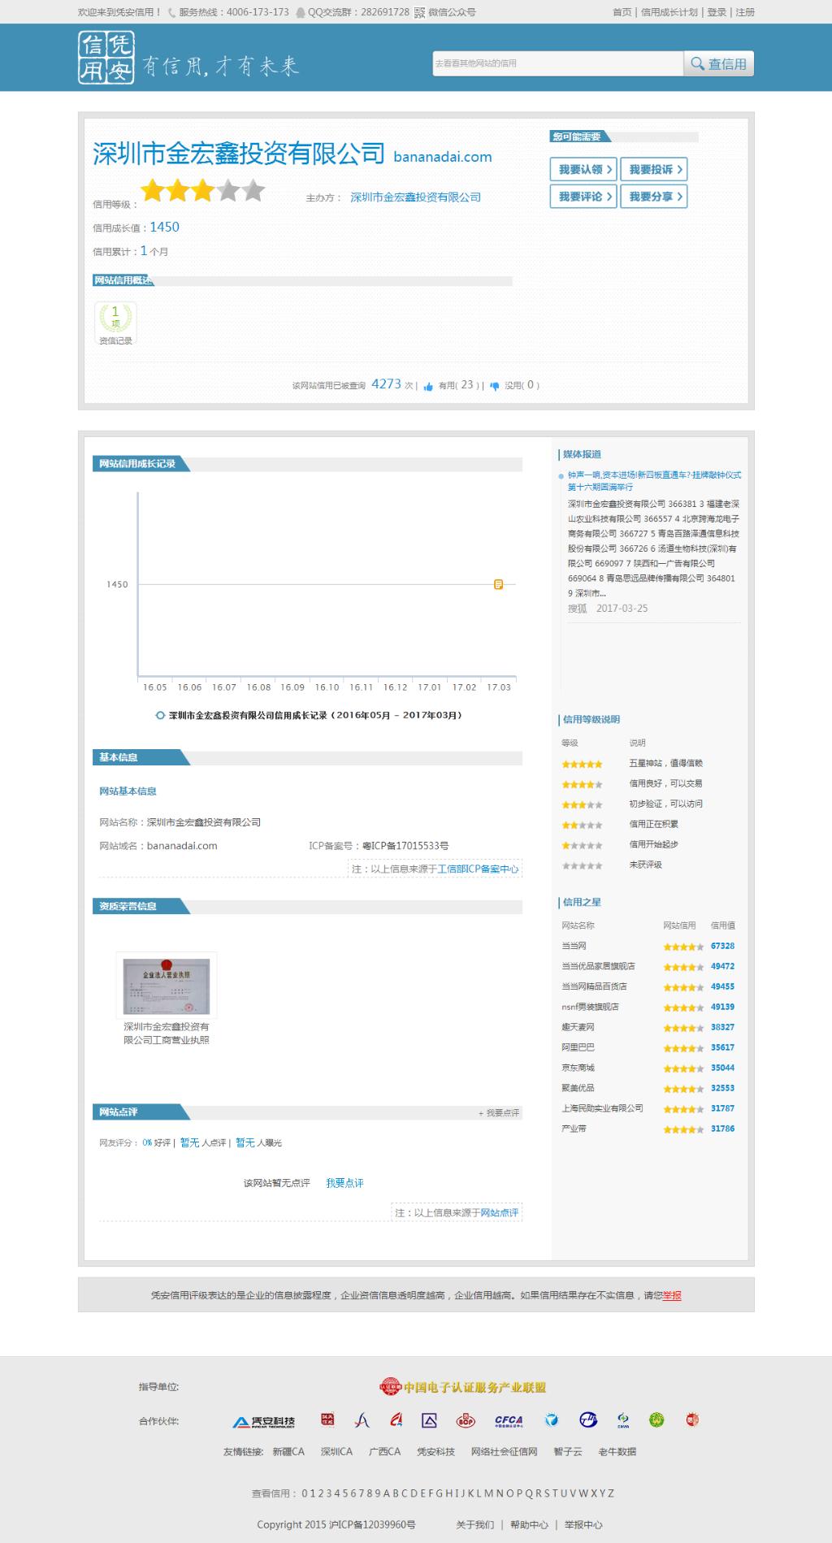This screenshot has width=832, height=1543.
Task: Click the 我要评论 button
Action: coord(583,197)
